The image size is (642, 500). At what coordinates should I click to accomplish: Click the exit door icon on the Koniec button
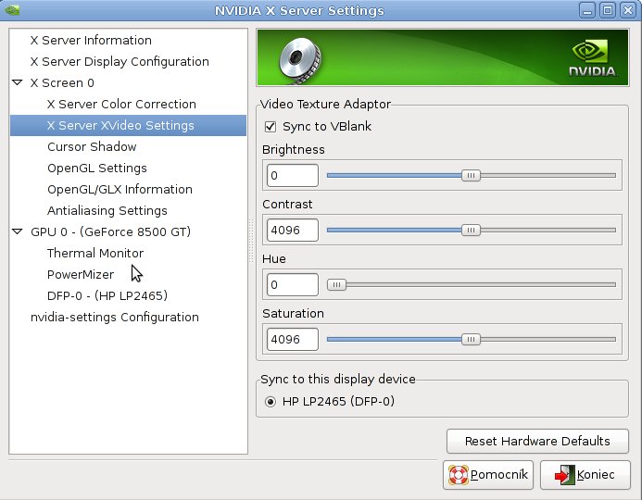(564, 475)
